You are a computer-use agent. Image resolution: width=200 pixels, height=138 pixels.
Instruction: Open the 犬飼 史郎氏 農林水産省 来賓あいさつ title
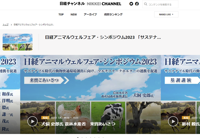coord(78,124)
